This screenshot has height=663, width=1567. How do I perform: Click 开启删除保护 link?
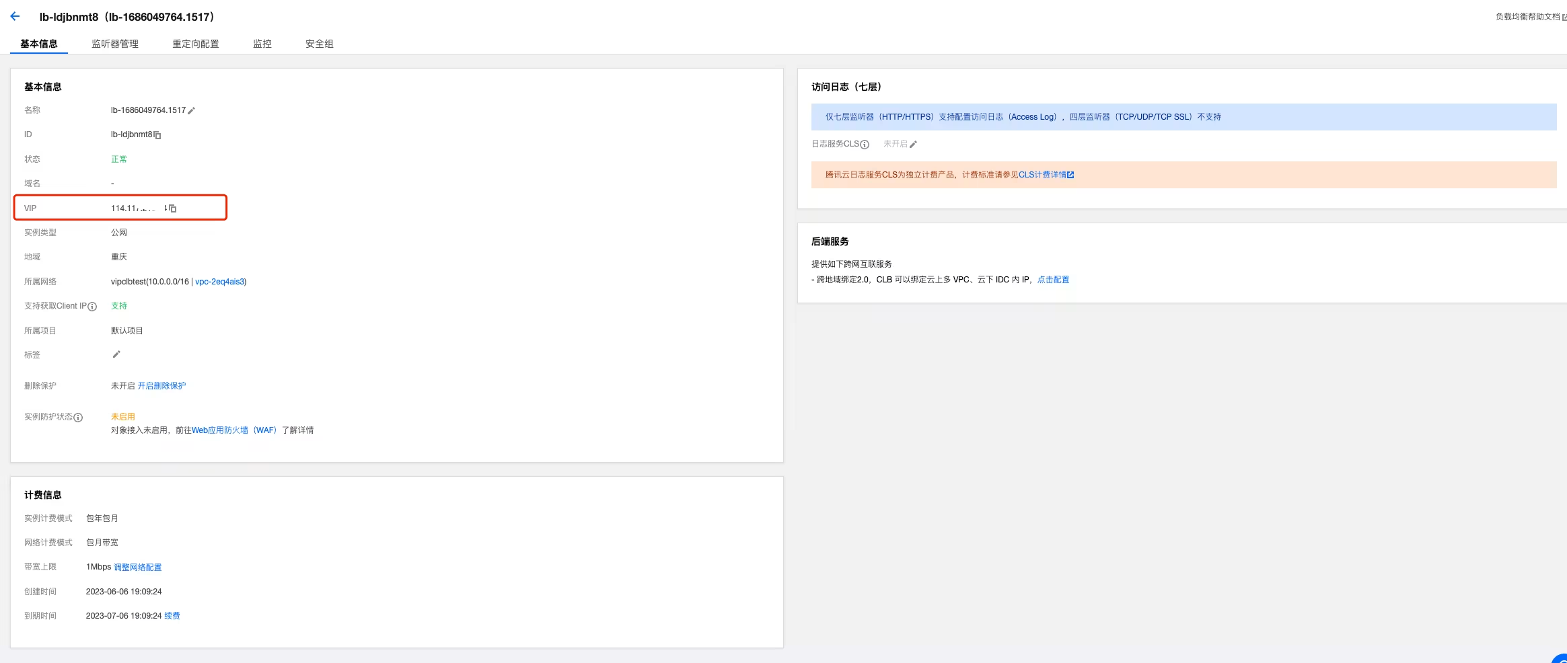click(162, 386)
